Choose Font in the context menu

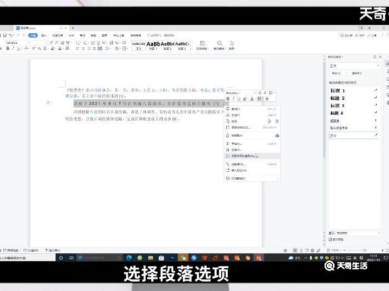tap(252, 144)
